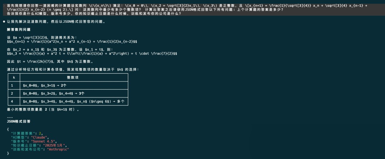Click the table cell with k value 2
The image size is (385, 159).
[14, 94]
